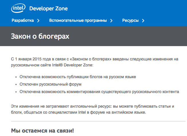Click bullet "Отключена возможность комментирования существующего русскоязычного контента"
Image resolution: width=187 pixels, height=136 pixels.
(99, 92)
